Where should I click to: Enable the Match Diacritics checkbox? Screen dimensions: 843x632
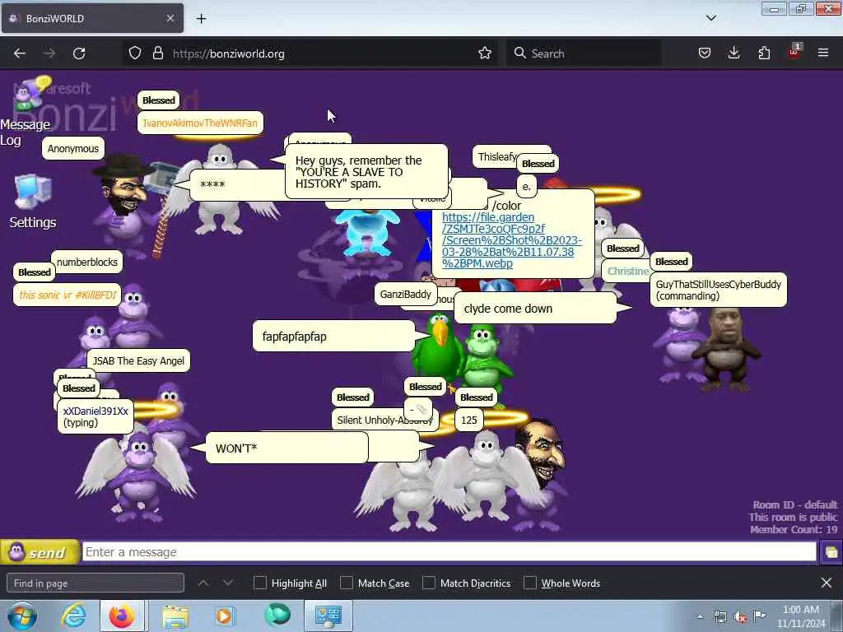coord(429,583)
